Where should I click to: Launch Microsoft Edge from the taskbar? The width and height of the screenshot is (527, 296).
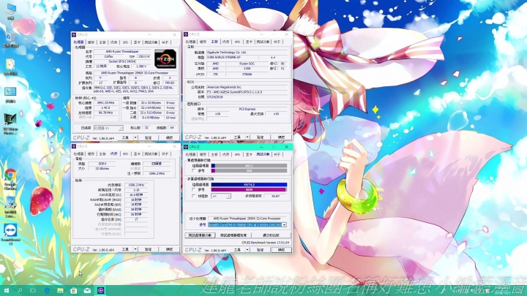click(x=47, y=290)
